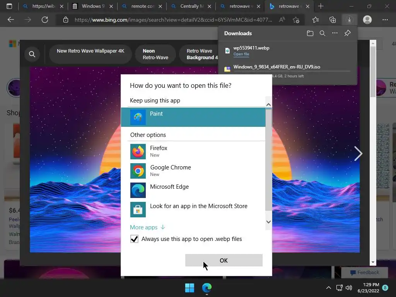Select the 'Neon Retro-Wave' suggestion chip
The width and height of the screenshot is (396, 297).
coord(155,54)
